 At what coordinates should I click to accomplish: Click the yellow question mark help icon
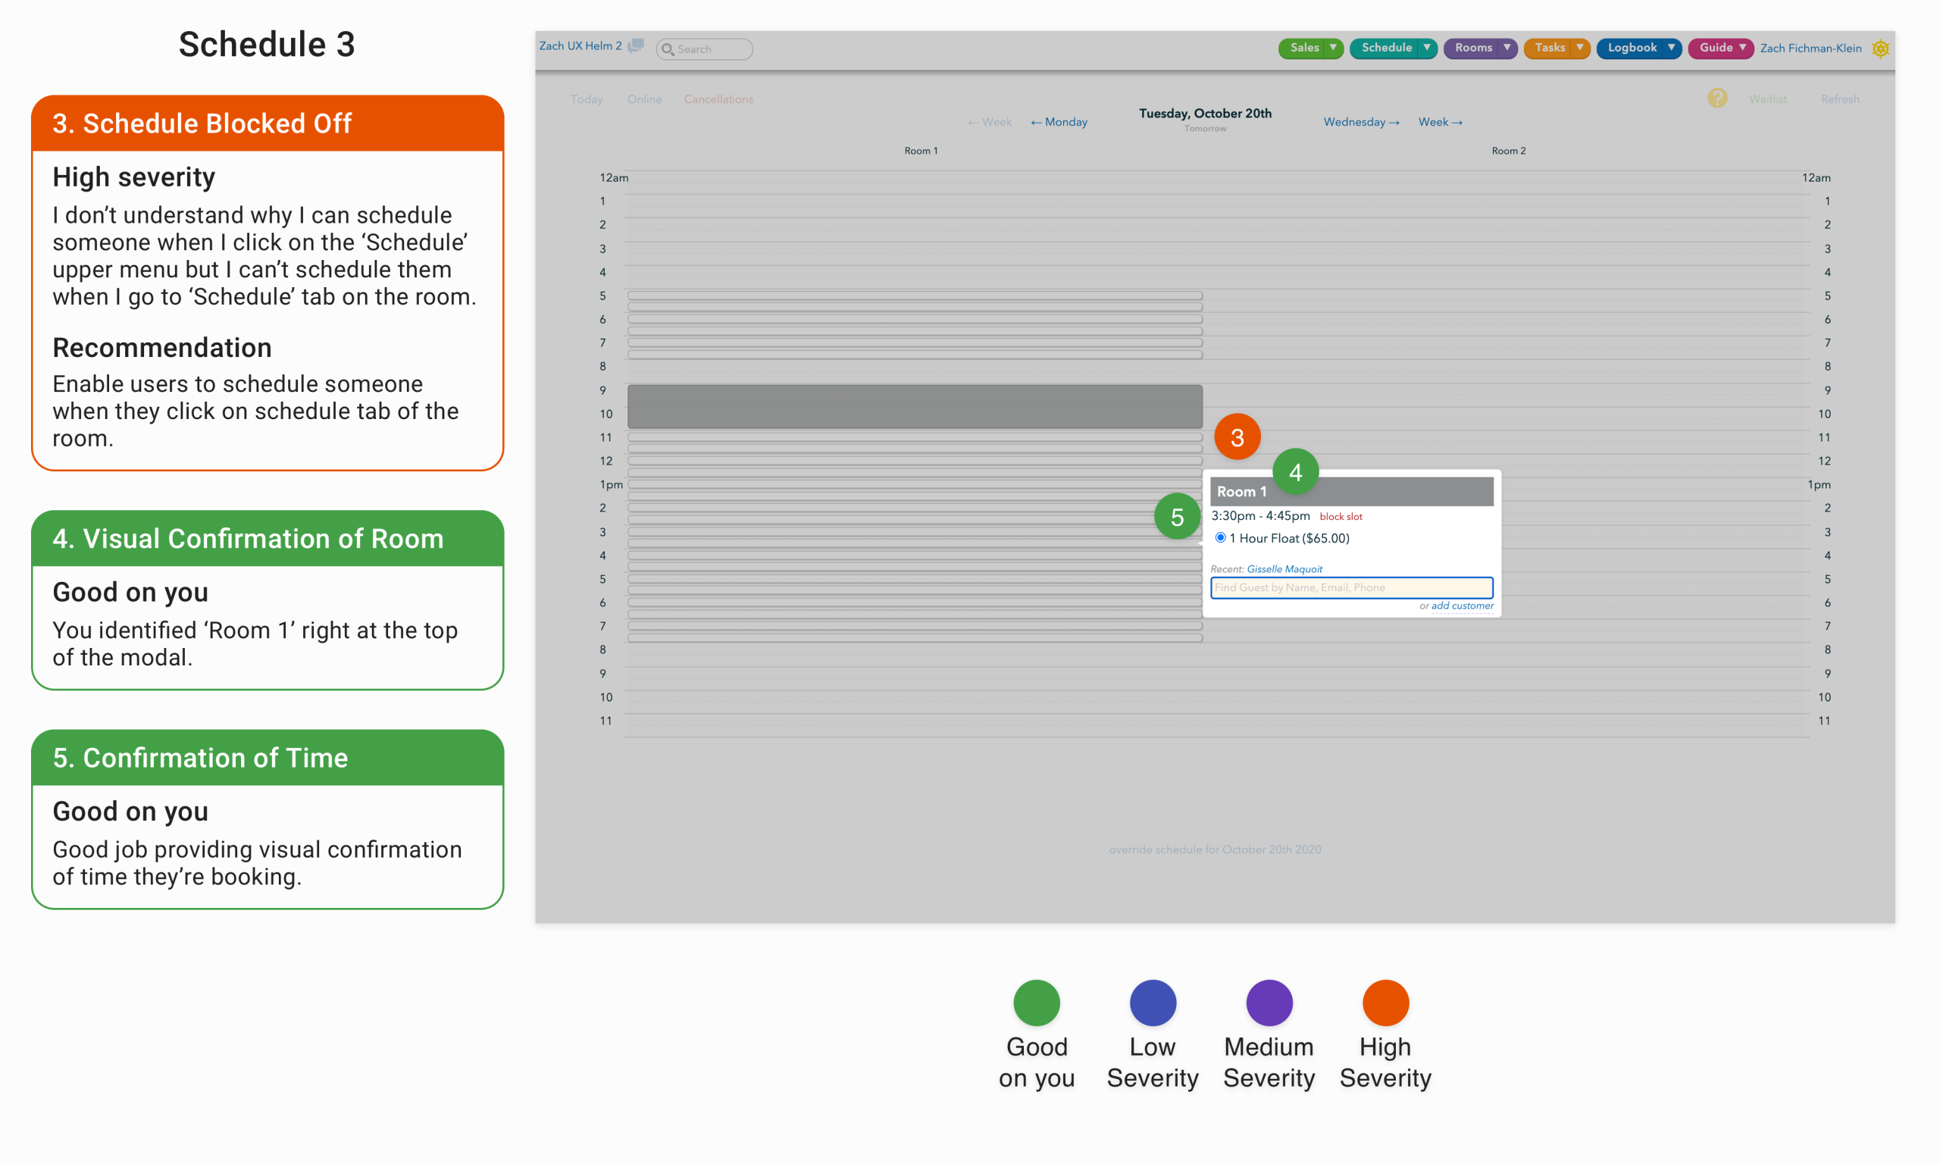point(1716,98)
